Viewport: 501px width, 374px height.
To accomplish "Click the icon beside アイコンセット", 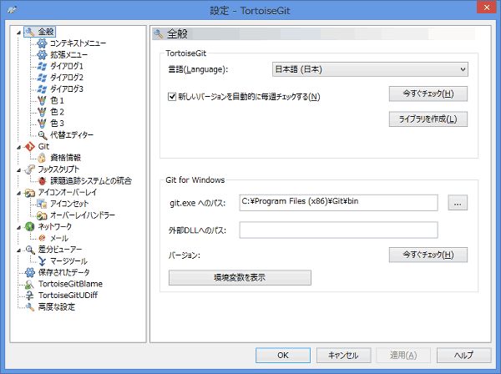I will (x=42, y=204).
